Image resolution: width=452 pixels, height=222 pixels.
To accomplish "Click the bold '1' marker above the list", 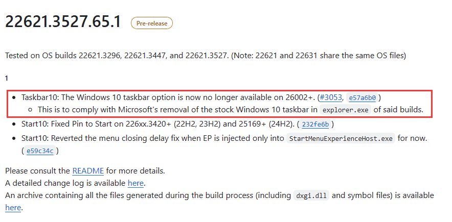I will [x=7, y=79].
